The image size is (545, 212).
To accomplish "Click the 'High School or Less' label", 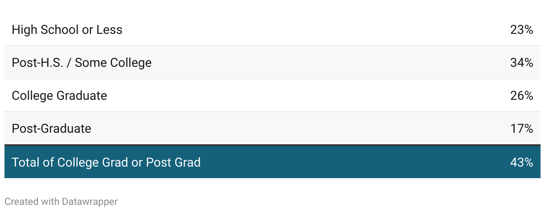I will click(67, 30).
